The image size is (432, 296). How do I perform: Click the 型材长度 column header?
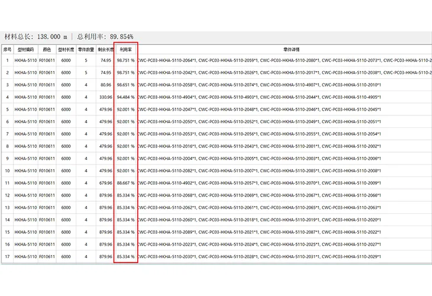tap(66, 50)
